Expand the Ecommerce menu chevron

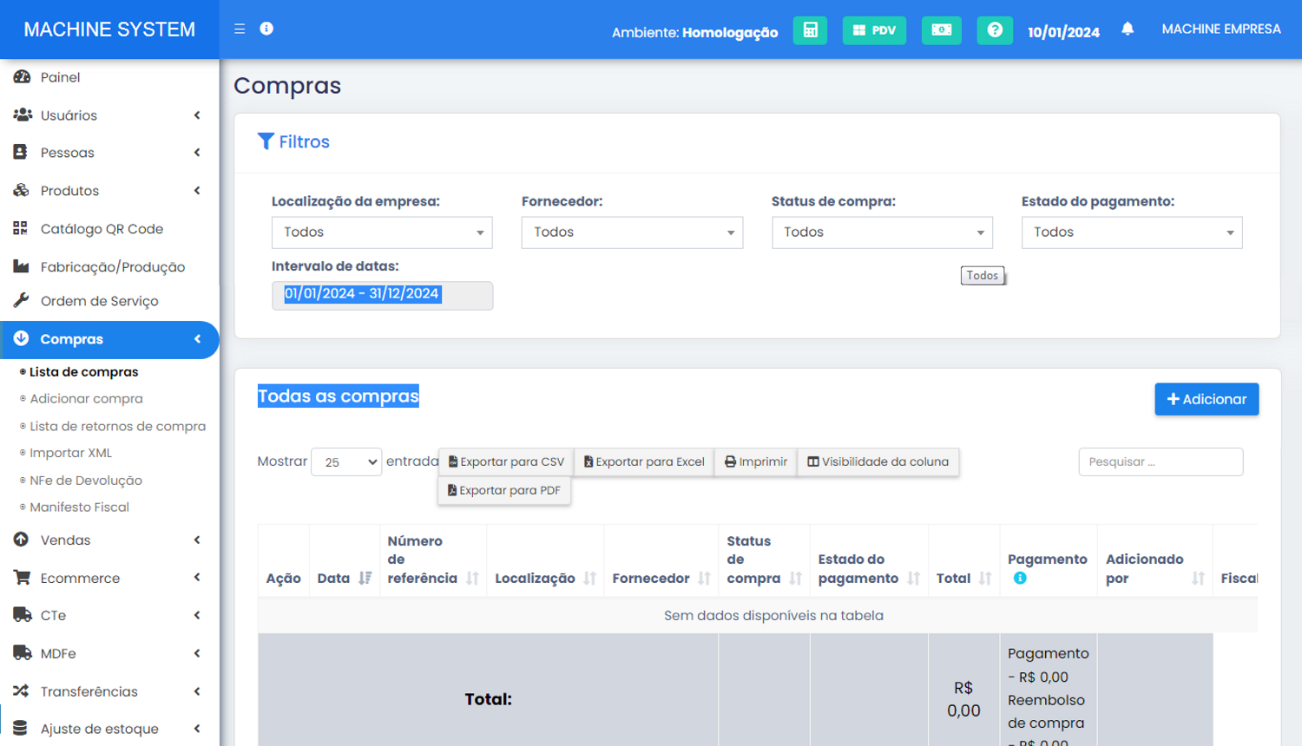click(x=197, y=577)
